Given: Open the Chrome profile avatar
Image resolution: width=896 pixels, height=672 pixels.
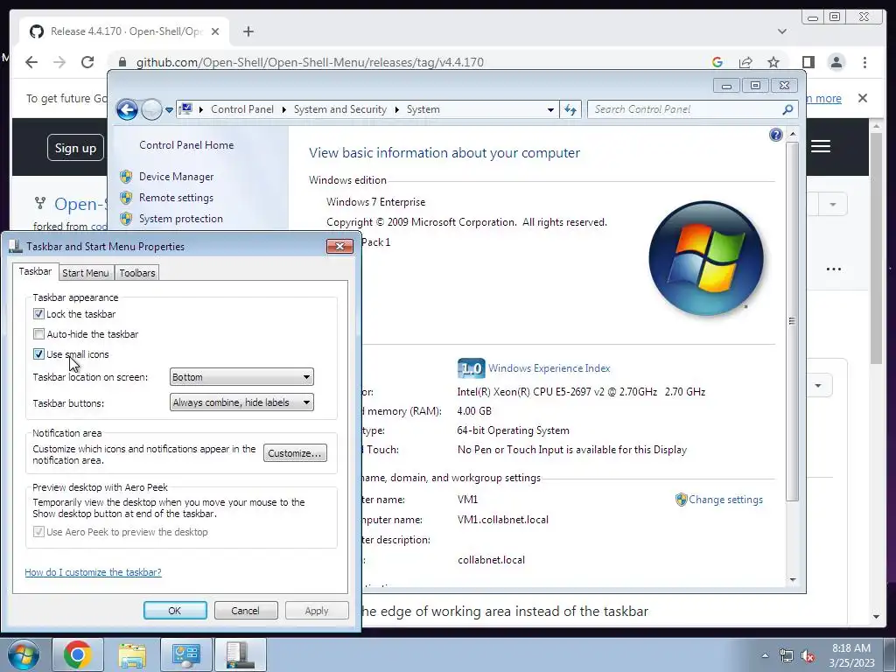Looking at the screenshot, I should (836, 62).
